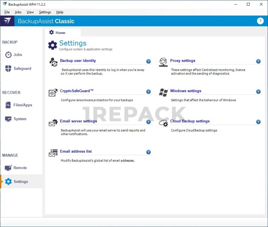Click the Windows settings logo icon

163,92
